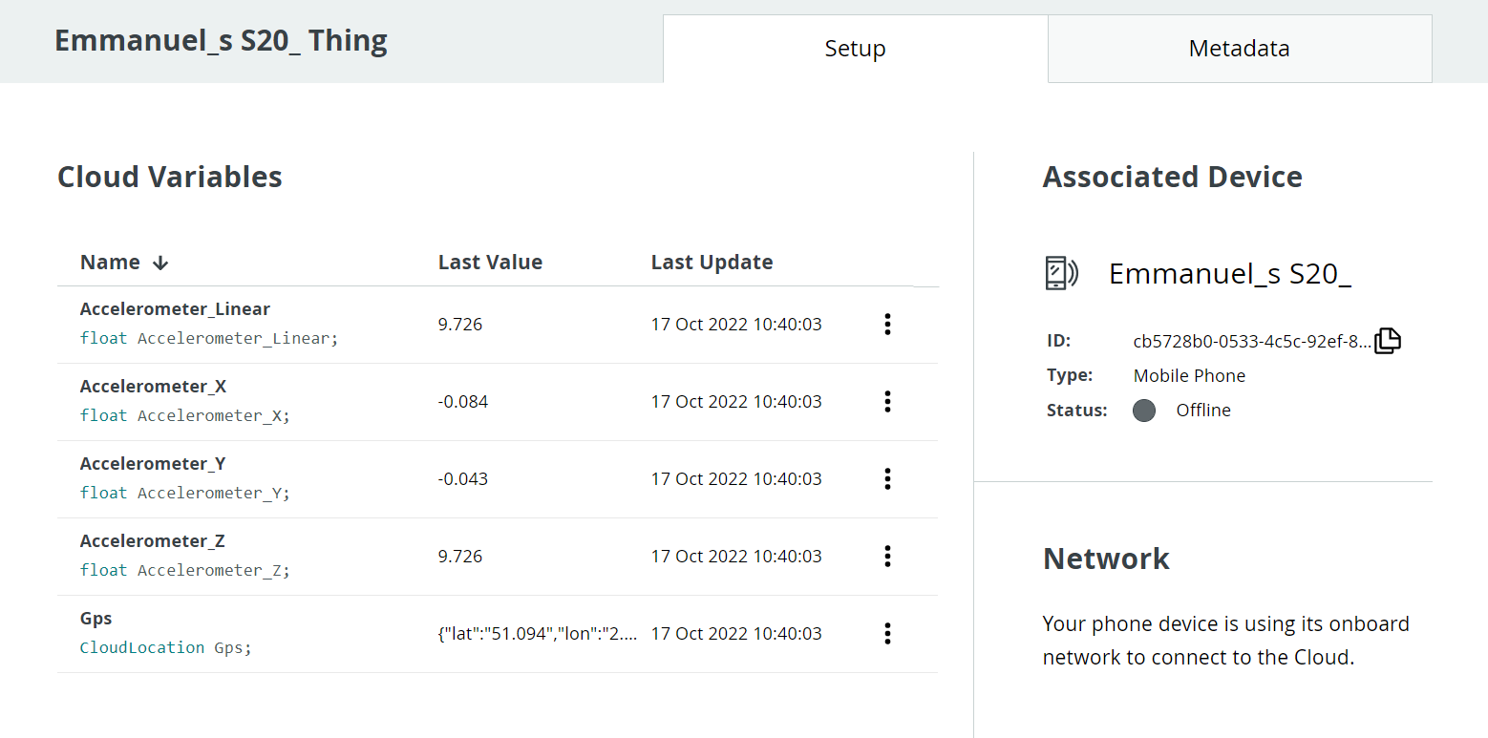Click the Gps variable name
The width and height of the screenshot is (1488, 738).
pos(96,619)
